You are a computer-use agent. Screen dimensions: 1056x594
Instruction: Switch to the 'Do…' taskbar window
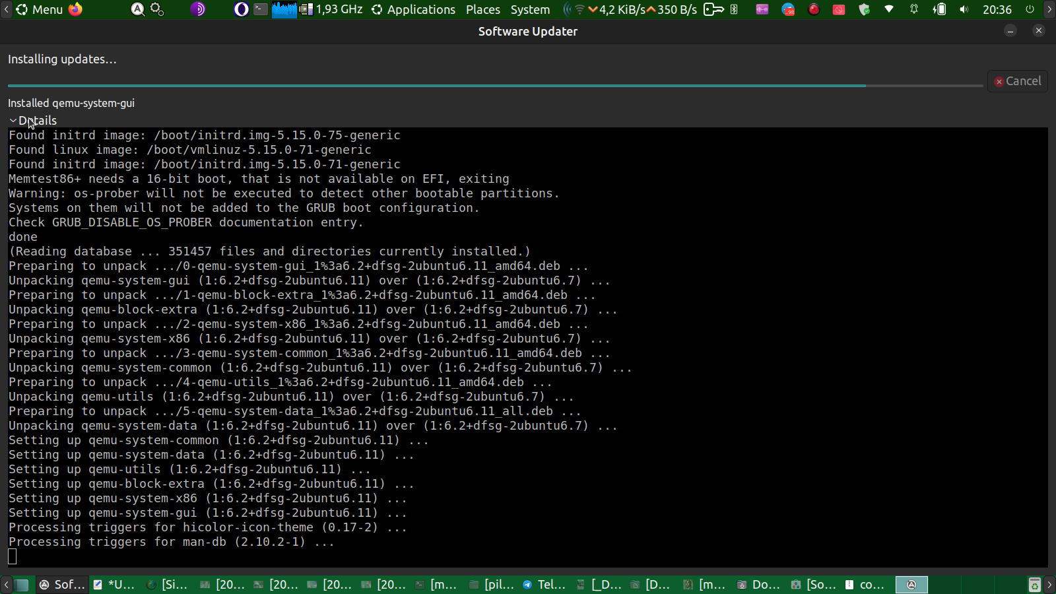point(759,585)
